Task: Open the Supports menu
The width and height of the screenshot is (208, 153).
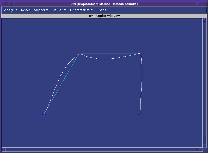Action: [41, 10]
